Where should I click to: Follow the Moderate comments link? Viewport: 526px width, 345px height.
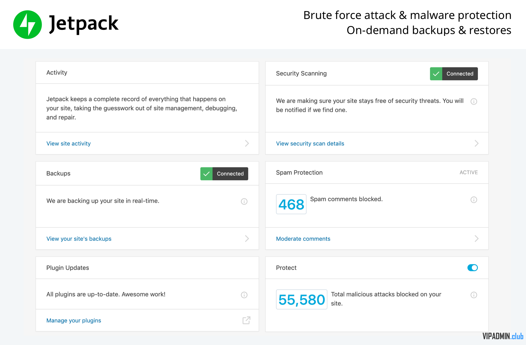303,239
